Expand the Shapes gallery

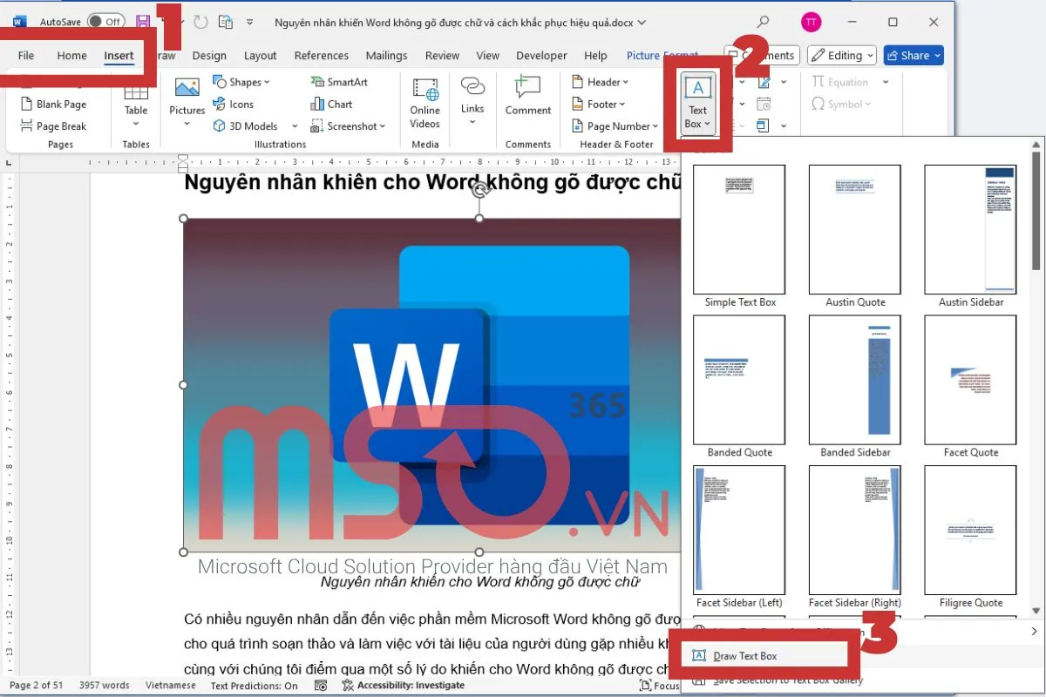243,81
